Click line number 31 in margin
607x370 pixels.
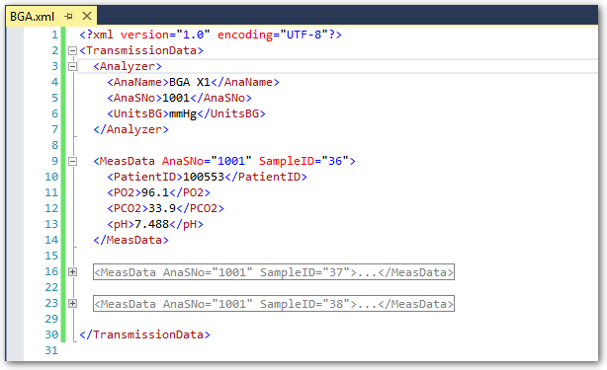click(51, 350)
